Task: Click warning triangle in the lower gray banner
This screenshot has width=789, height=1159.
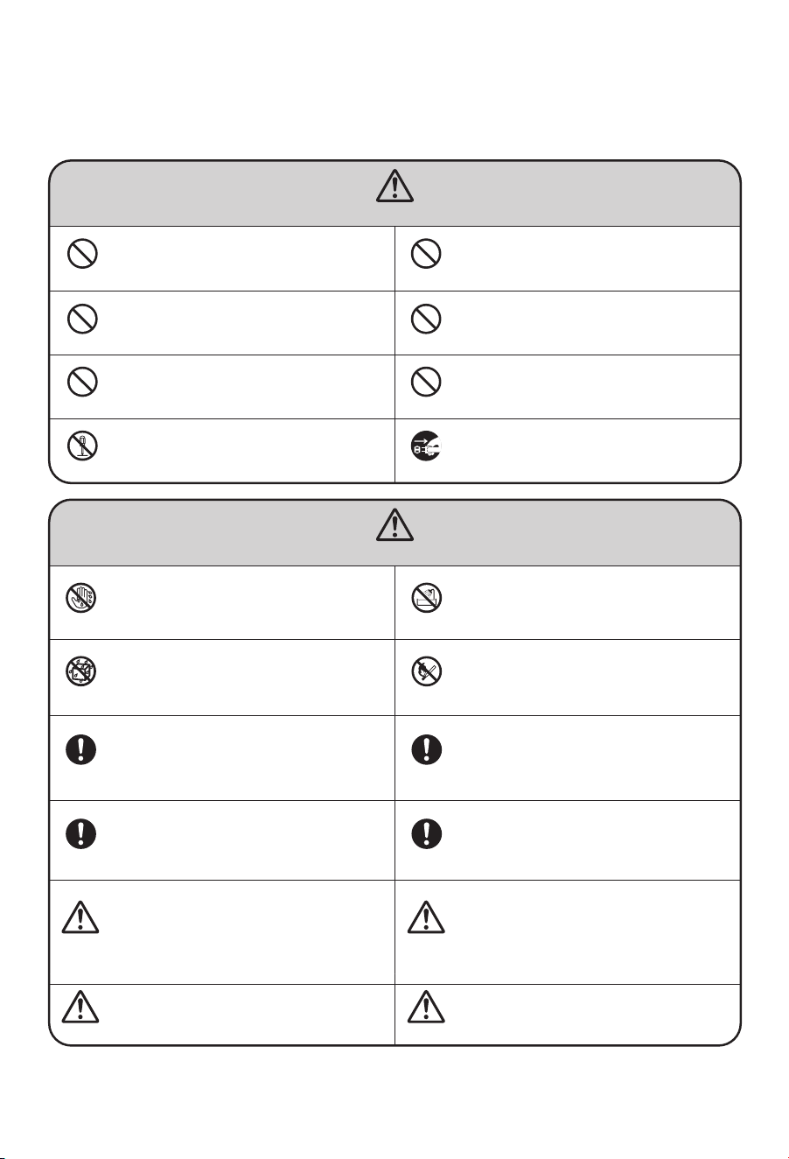Action: pos(395,523)
